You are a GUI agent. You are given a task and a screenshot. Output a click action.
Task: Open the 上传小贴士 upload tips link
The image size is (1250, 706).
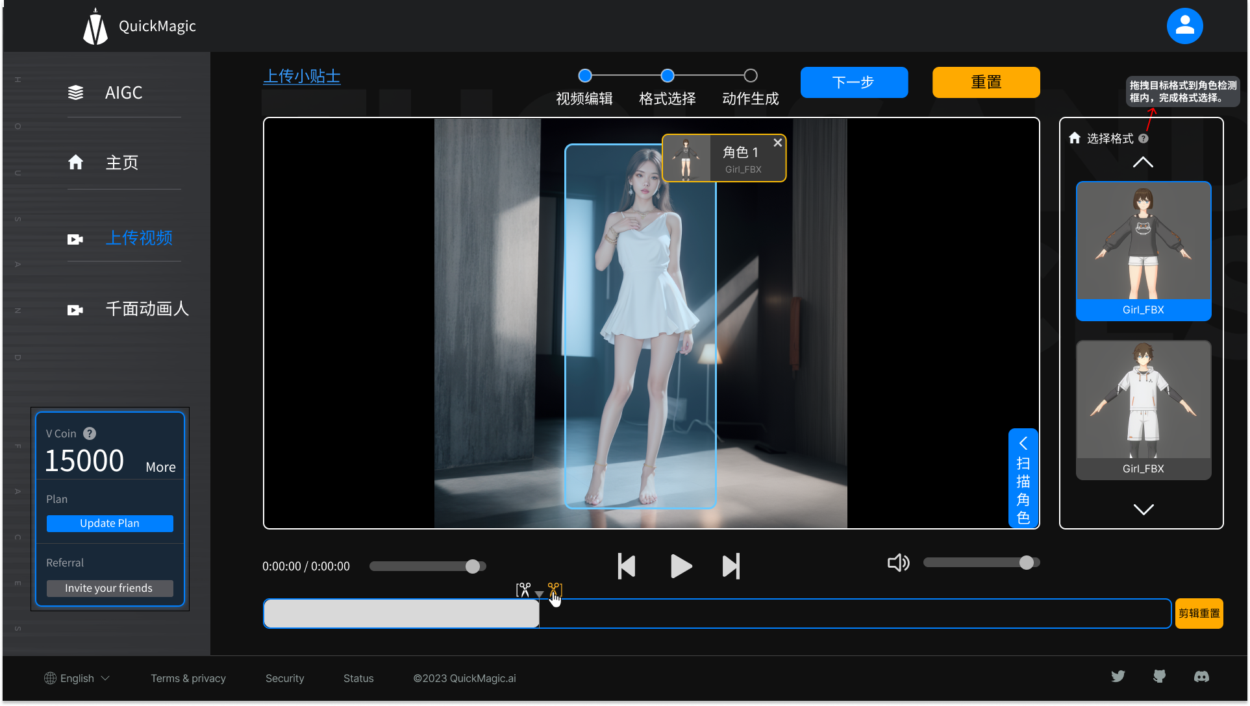pyautogui.click(x=302, y=77)
